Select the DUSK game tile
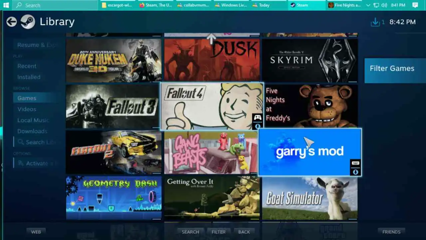This screenshot has height=240, width=426. pos(212,60)
